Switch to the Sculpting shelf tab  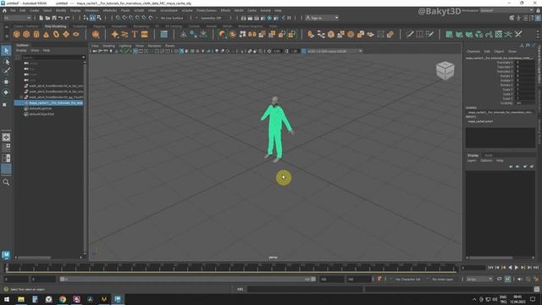pyautogui.click(x=80, y=26)
